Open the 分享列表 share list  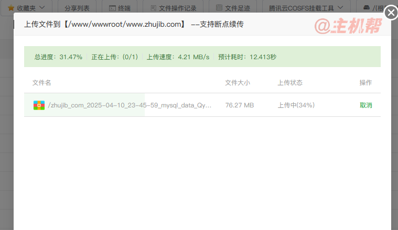(77, 8)
